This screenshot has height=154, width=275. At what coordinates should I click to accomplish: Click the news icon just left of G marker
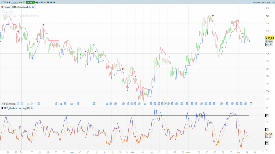pos(162,103)
